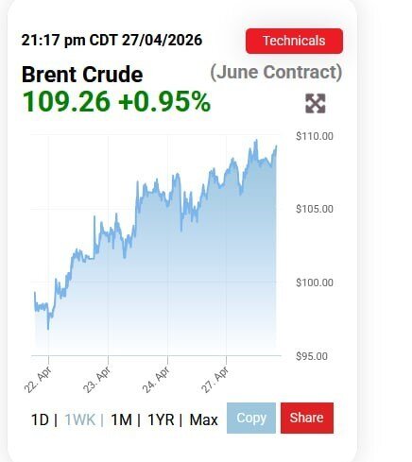Click the June Contract label
The height and width of the screenshot is (462, 412).
coord(276,73)
